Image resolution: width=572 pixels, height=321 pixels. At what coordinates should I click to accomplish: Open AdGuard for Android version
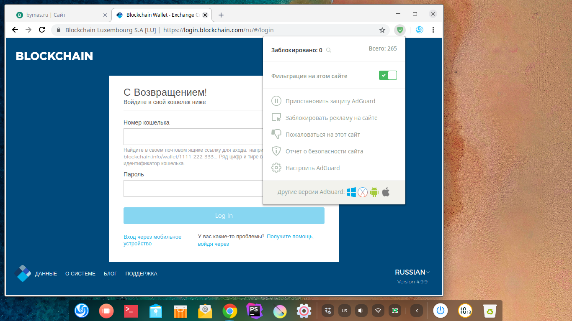point(374,192)
